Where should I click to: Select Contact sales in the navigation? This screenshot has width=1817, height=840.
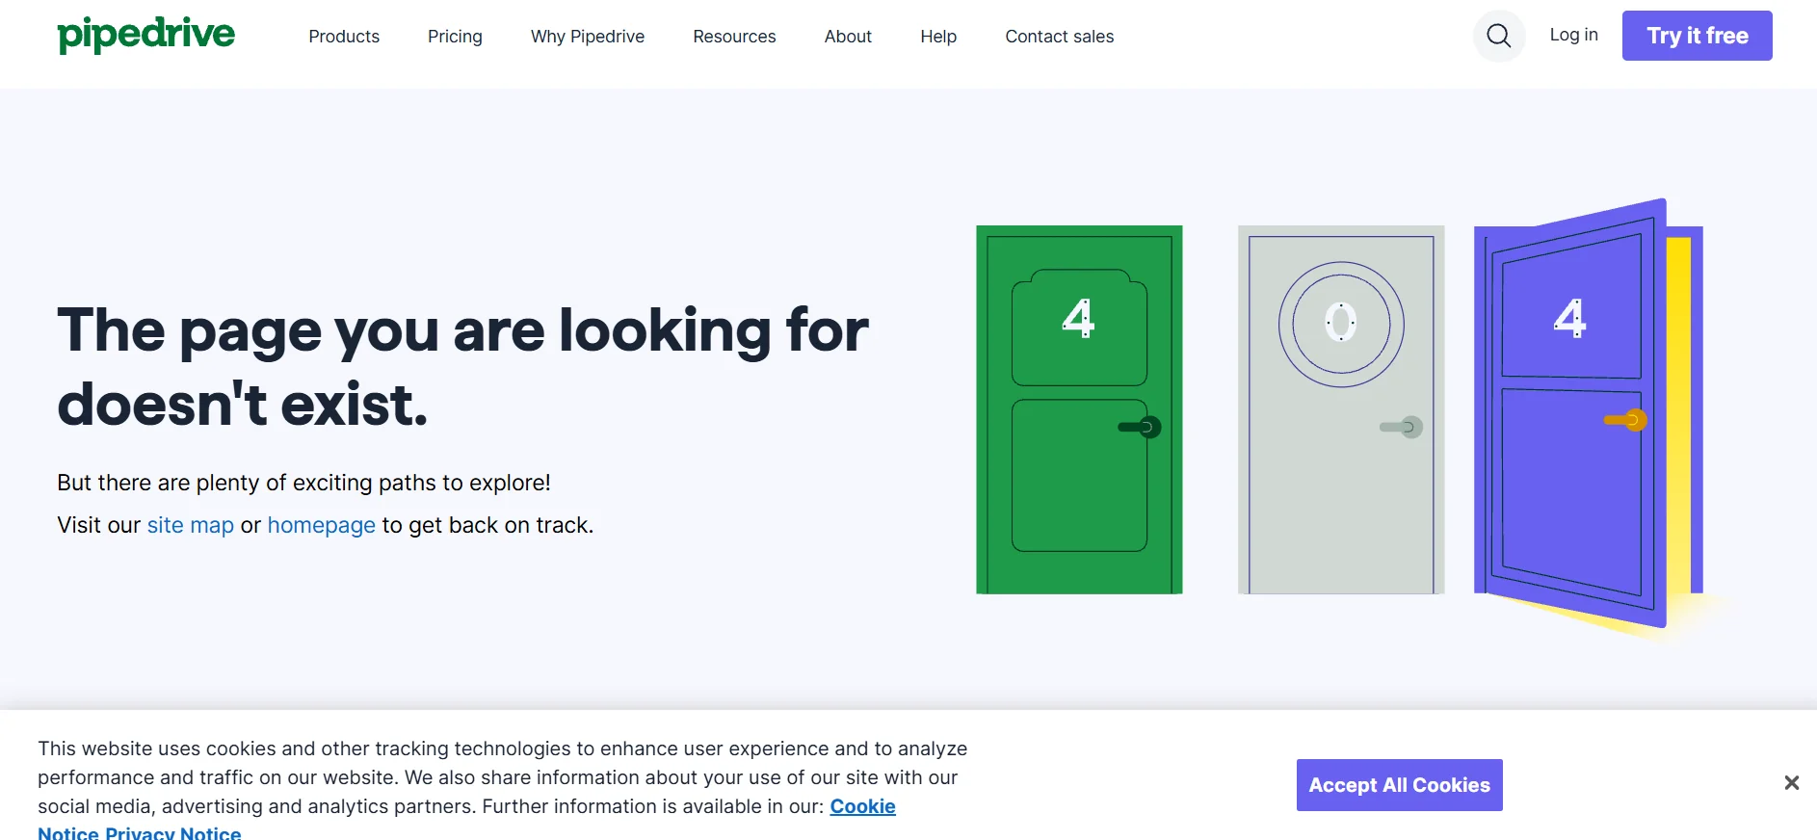(1060, 37)
